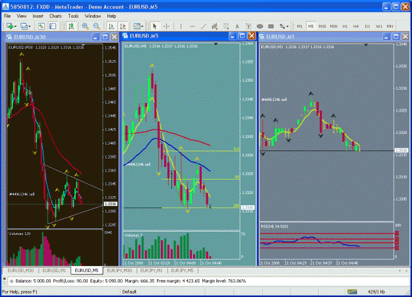The width and height of the screenshot is (412, 297).
Task: Select the Equidistant Channel tool
Action: tap(215, 26)
